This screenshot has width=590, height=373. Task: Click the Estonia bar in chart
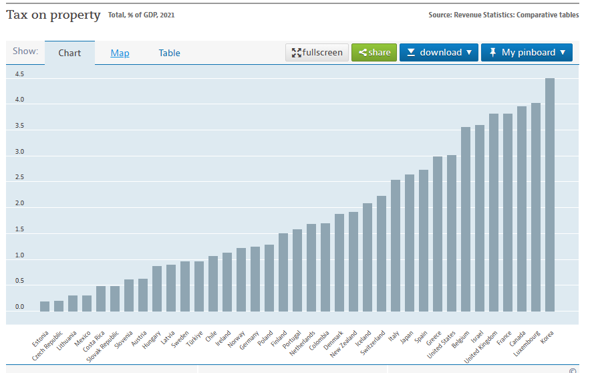(45, 306)
